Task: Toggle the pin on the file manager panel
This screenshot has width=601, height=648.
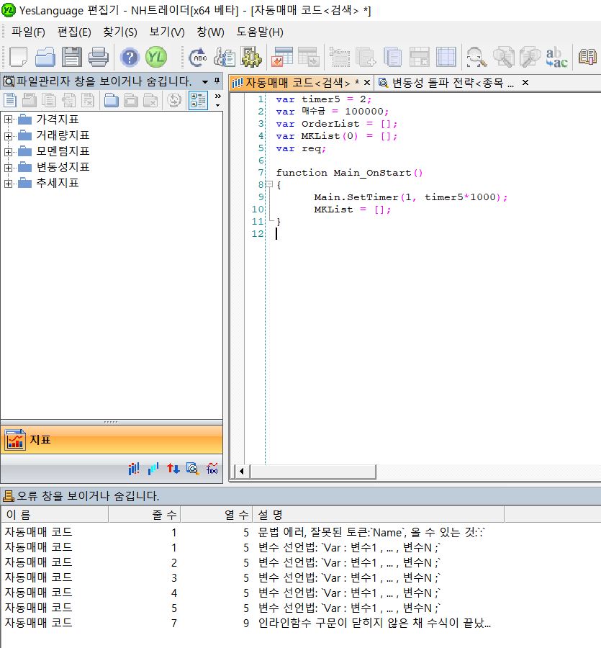Action: [x=218, y=81]
